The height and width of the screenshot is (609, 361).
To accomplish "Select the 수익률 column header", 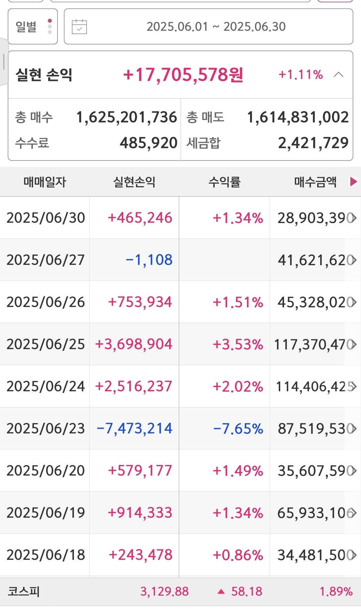I will tap(224, 182).
